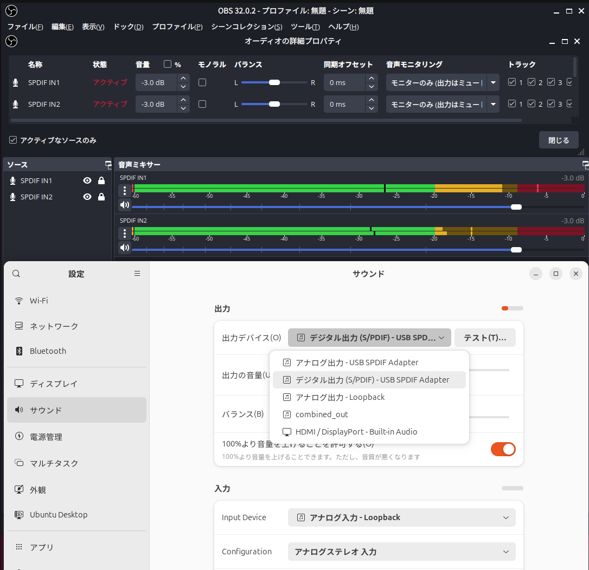Adjust the SPDIF IN1 balance slider
Viewport: 589px width, 570px height.
point(274,82)
